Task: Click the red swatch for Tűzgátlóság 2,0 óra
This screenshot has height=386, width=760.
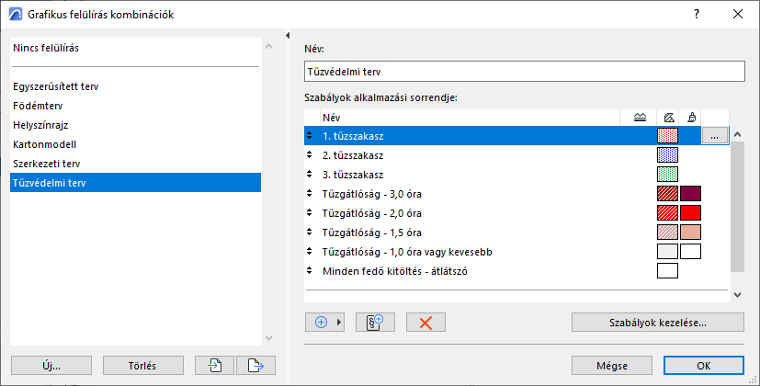Action: (x=690, y=213)
